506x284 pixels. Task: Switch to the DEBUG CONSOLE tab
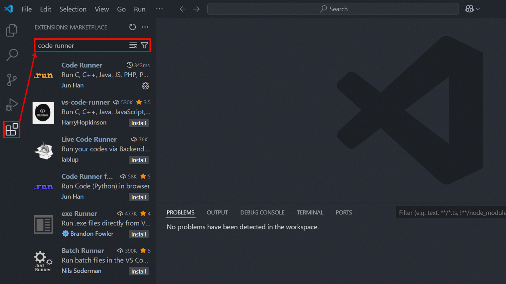point(262,213)
